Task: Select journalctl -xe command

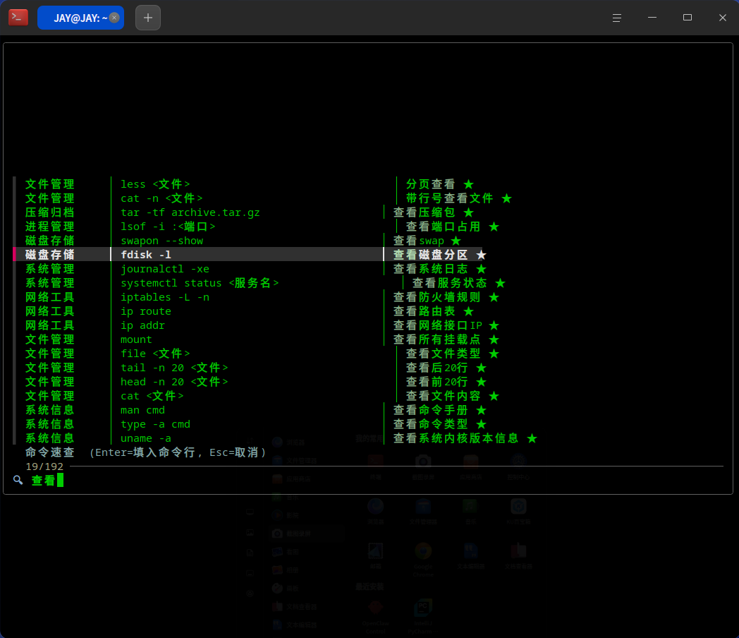Action: click(x=164, y=269)
